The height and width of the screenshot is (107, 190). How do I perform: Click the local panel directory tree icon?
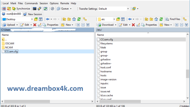click(x=85, y=19)
